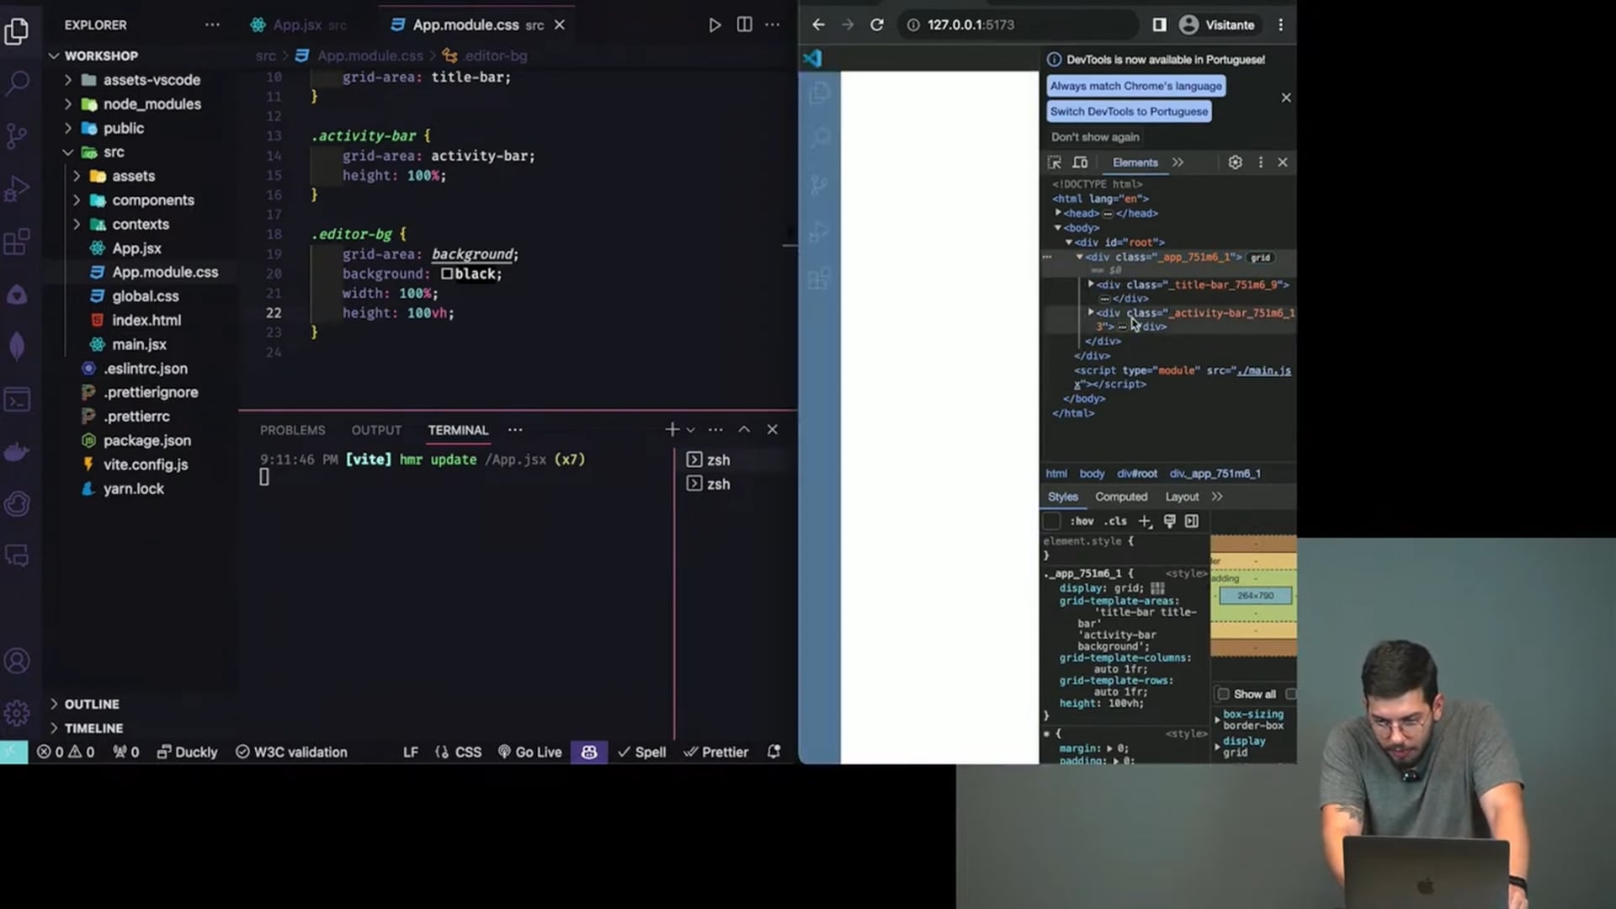This screenshot has height=909, width=1616.
Task: Open the Search view in activity bar
Action: 18,82
